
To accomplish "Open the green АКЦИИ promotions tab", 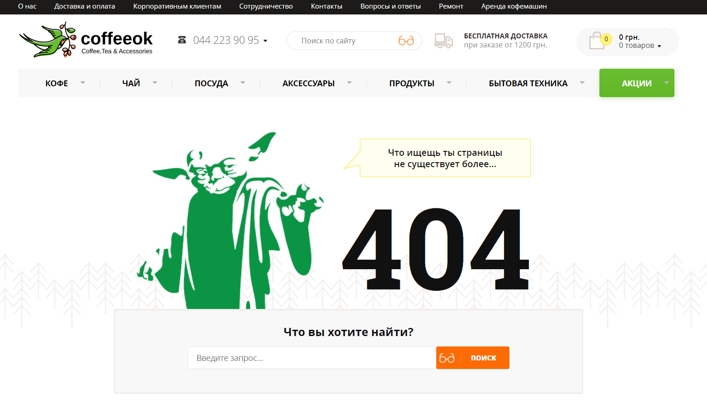I will (x=636, y=83).
